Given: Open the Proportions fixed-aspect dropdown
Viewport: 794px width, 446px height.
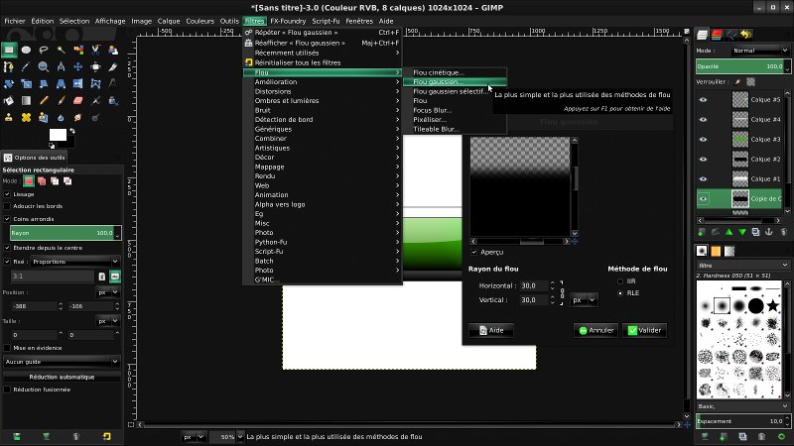Looking at the screenshot, I should click(x=75, y=262).
